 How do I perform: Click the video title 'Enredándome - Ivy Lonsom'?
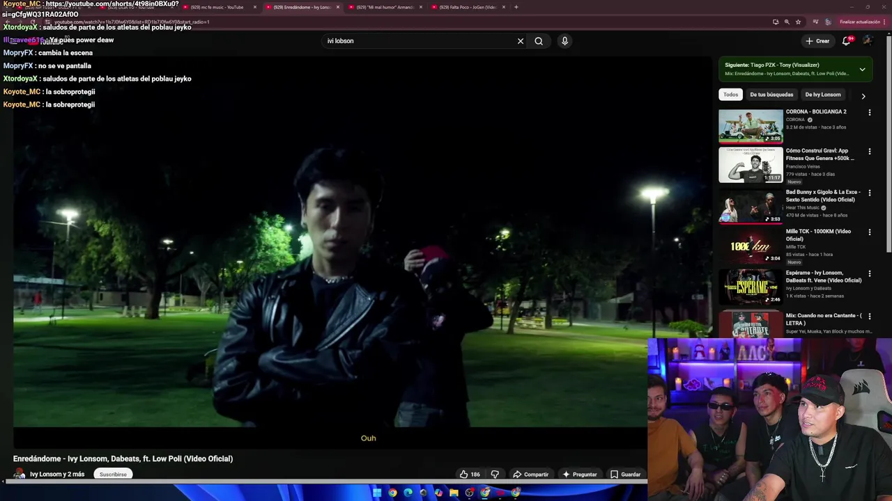click(x=123, y=459)
